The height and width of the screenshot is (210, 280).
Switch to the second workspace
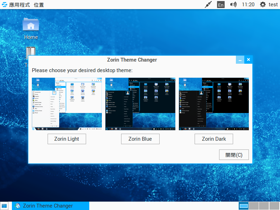pyautogui.click(x=254, y=206)
